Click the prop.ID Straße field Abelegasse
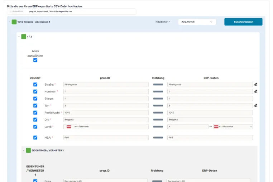Screen dimensions: 273x182 coord(106,85)
